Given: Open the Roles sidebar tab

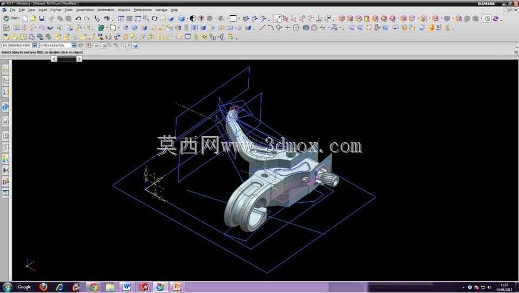Looking at the screenshot, I should click(5, 182).
